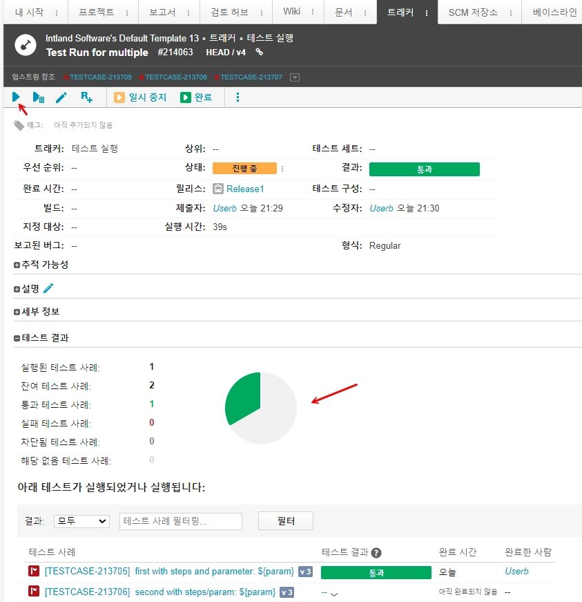Screen dimensions: 582x602
Task: Open the TESTCASE-213706 upstream reference
Action: pos(176,77)
